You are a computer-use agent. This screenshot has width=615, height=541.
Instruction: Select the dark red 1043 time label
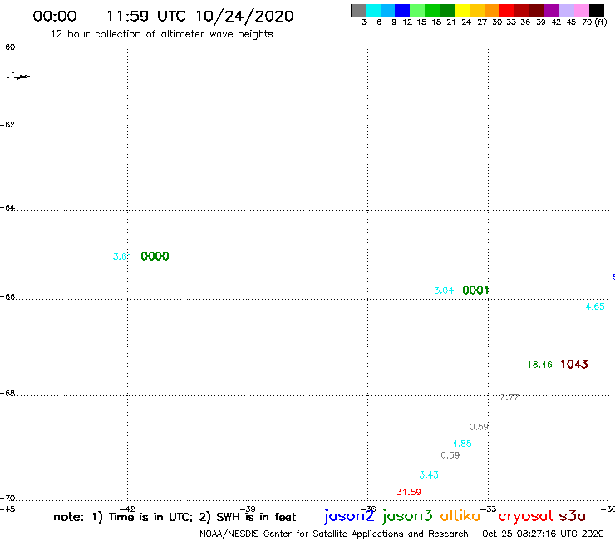coord(574,365)
